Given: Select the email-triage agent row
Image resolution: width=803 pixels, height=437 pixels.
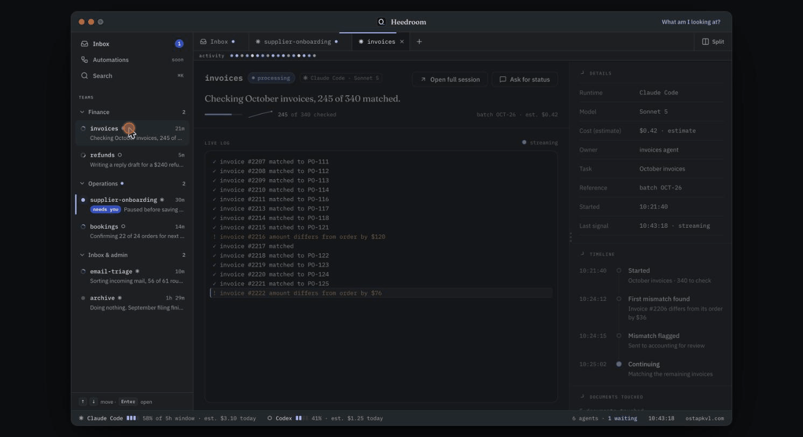Looking at the screenshot, I should [132, 276].
